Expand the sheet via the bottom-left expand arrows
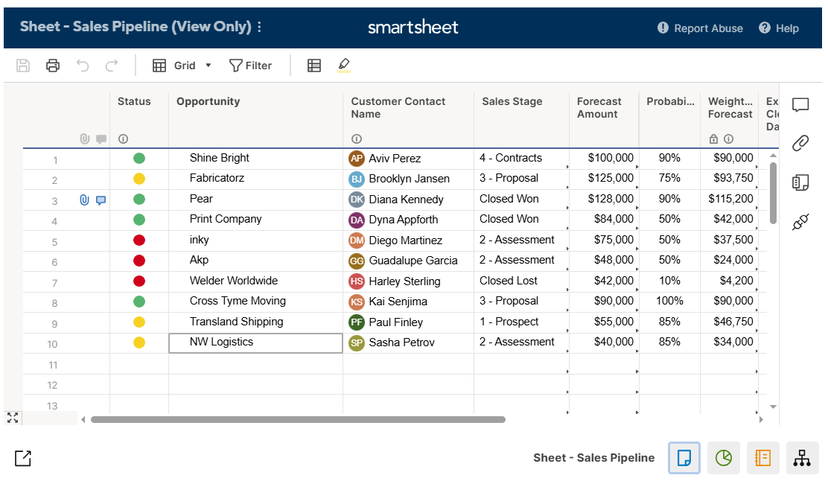 [12, 418]
